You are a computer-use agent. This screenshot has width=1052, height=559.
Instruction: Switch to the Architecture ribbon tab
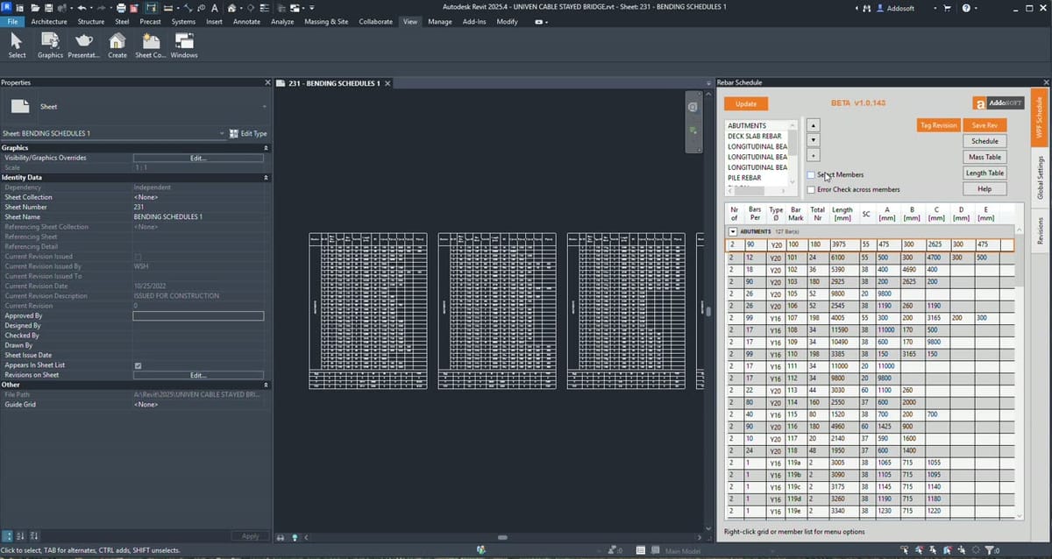[x=48, y=21]
